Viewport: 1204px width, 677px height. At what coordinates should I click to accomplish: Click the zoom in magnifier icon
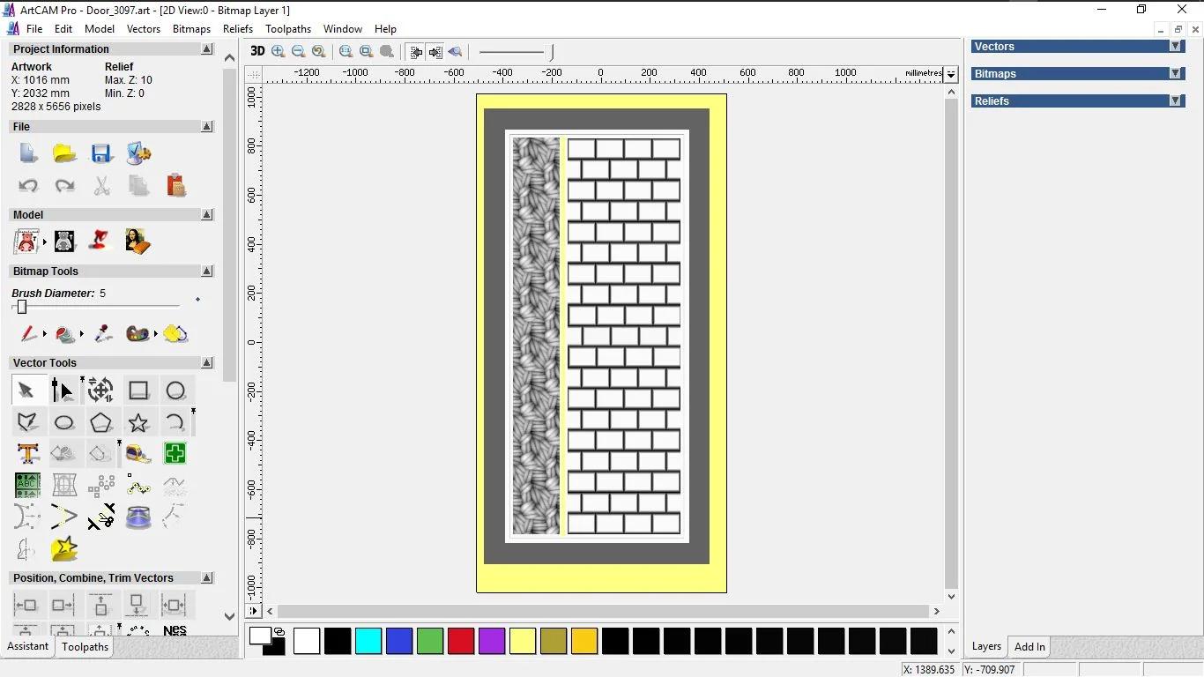point(279,52)
